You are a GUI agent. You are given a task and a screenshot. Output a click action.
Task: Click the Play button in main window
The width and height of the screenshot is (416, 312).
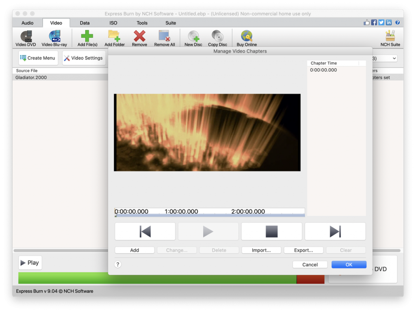click(x=30, y=263)
